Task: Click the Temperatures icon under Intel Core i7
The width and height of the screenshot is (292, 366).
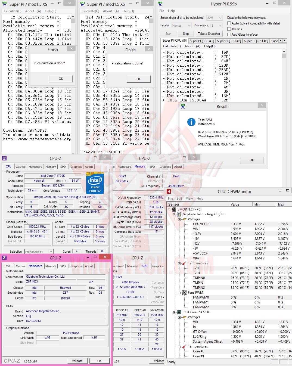Action: pos(184,346)
